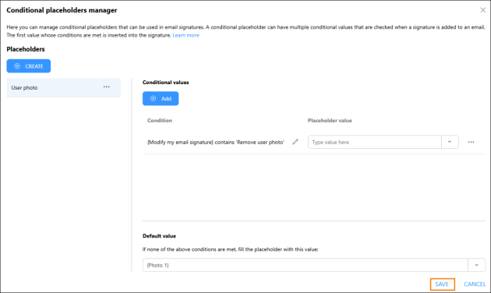Image resolution: width=491 pixels, height=293 pixels.
Task: Click the default value {Photo 1} field
Action: (x=306, y=265)
